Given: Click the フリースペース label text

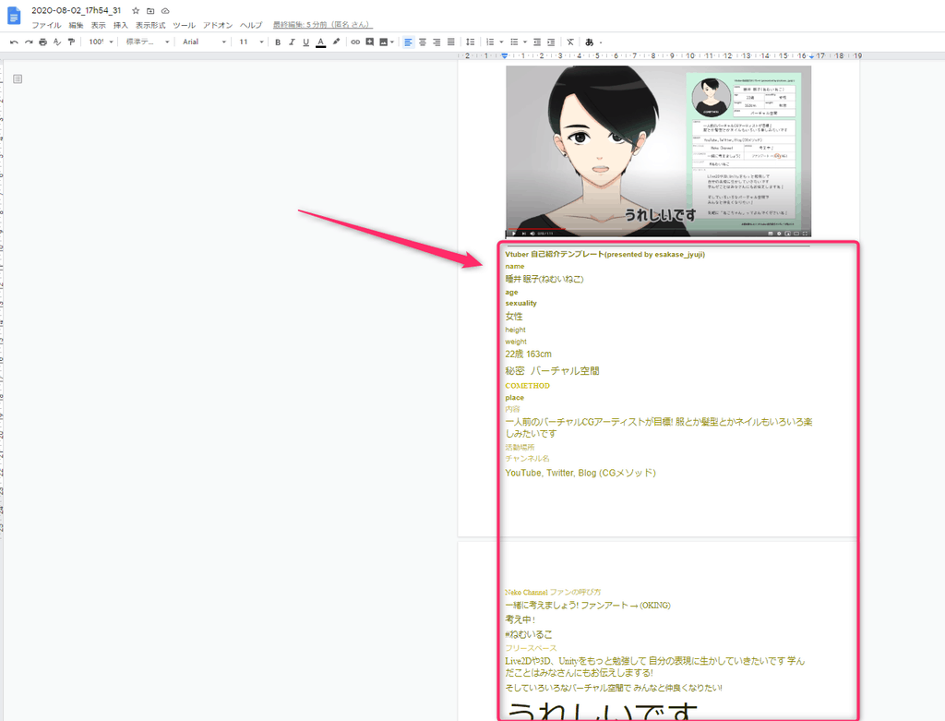Looking at the screenshot, I should point(531,649).
